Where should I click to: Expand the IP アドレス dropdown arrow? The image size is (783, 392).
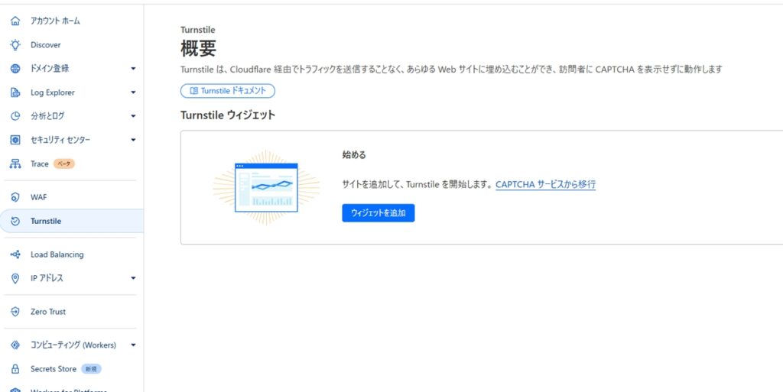pos(133,278)
